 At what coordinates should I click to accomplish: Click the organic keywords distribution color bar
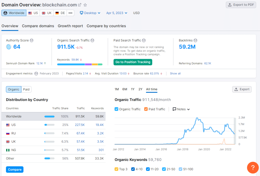click(80, 64)
